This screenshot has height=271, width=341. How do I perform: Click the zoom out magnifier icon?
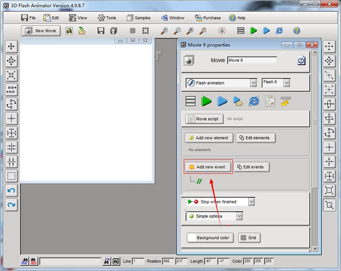[x=177, y=31]
